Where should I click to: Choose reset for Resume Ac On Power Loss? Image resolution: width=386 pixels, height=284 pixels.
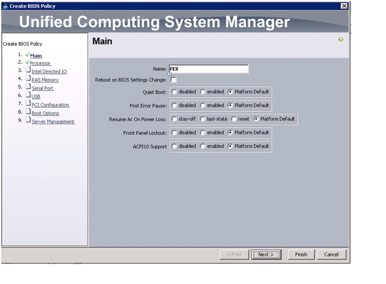pyautogui.click(x=234, y=119)
